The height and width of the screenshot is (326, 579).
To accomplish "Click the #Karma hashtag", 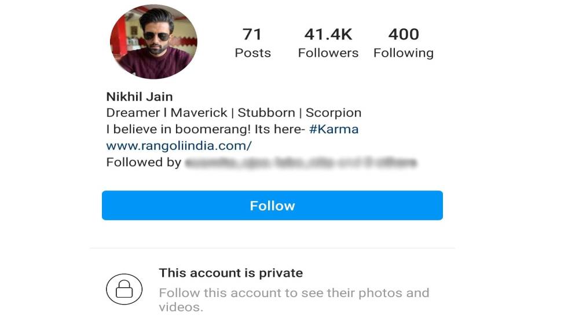I will coord(334,129).
